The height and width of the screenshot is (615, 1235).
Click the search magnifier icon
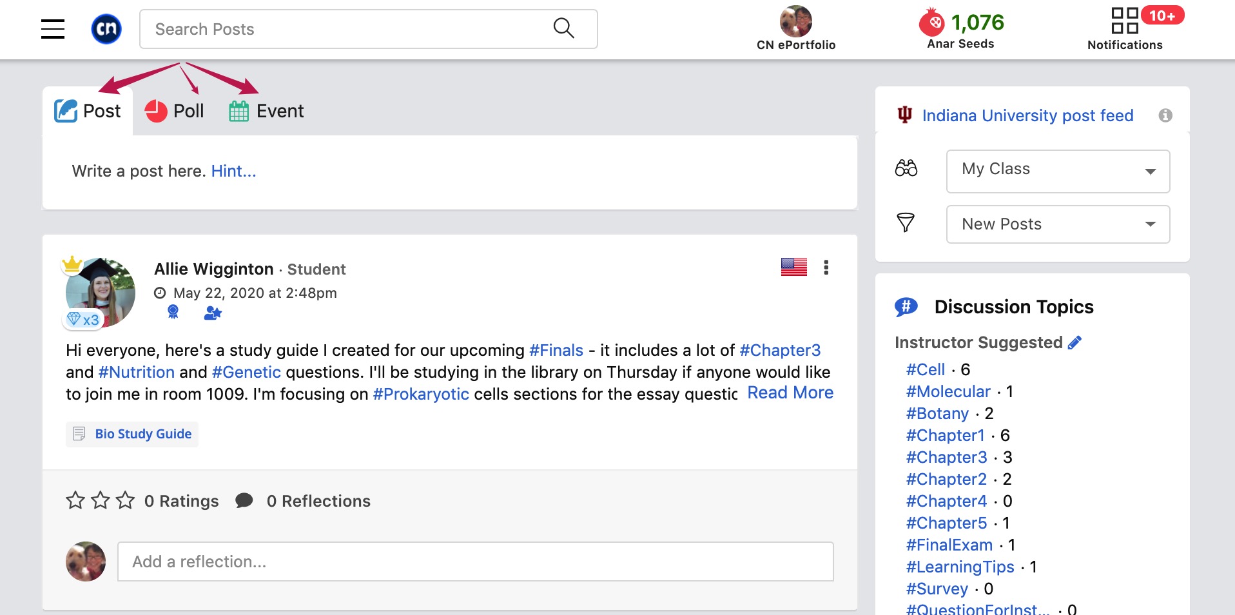(563, 28)
